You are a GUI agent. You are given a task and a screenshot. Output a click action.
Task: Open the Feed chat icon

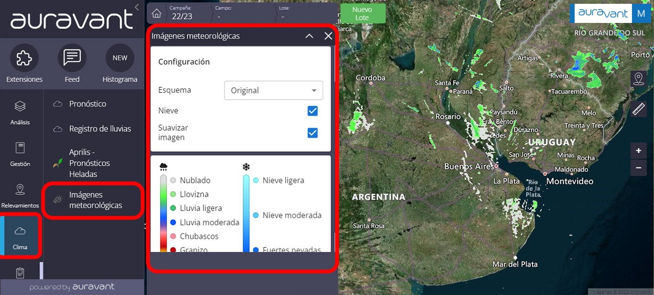pos(72,58)
